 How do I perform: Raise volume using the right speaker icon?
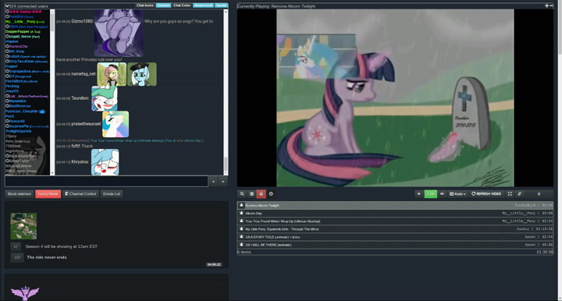click(x=443, y=194)
